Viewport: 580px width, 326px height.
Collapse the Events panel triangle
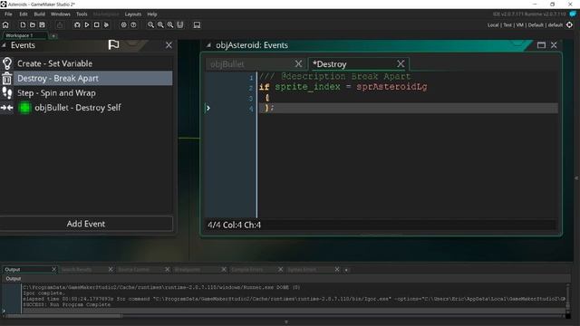click(4, 45)
